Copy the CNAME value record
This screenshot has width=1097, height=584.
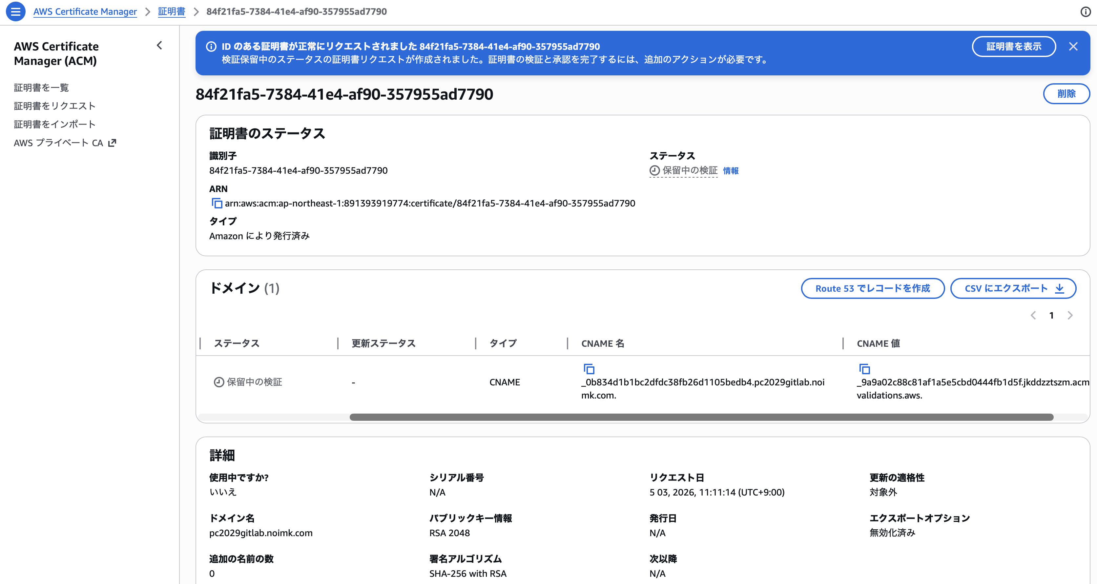point(864,369)
